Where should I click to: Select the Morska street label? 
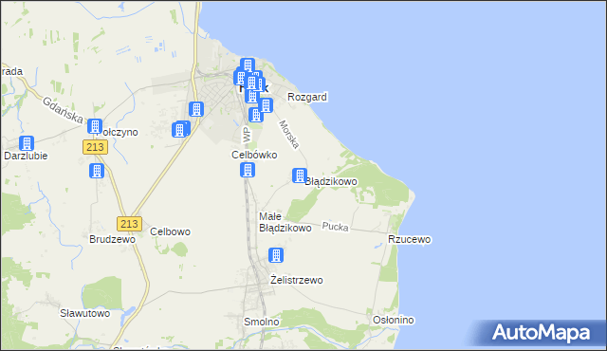point(289,135)
